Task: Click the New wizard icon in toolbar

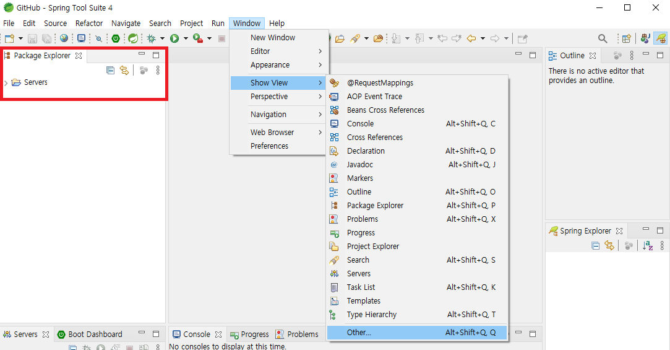Action: [9, 38]
